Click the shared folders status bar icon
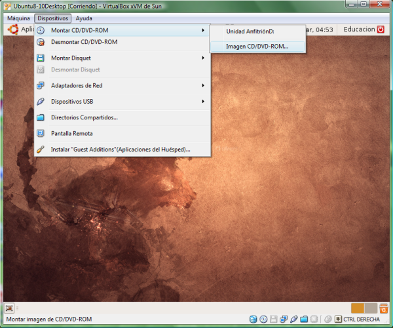The image size is (393, 328). tap(304, 319)
